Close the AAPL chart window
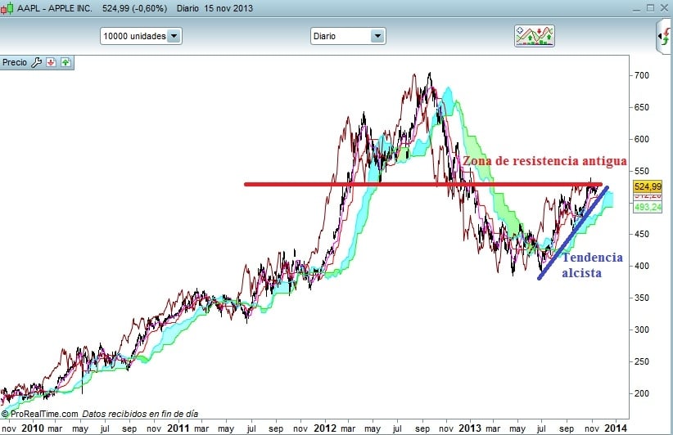 [665, 7]
